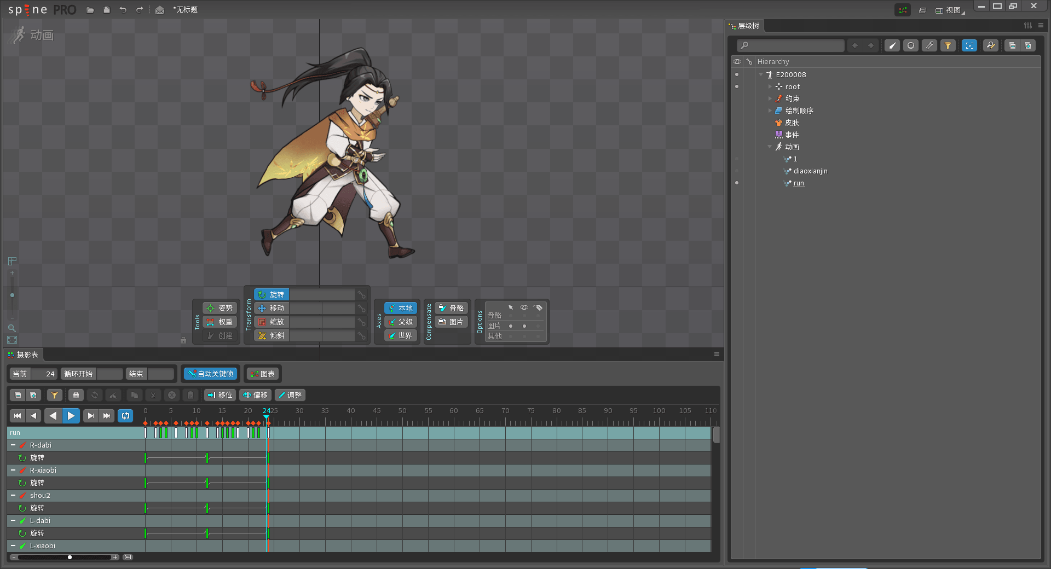This screenshot has width=1051, height=569.
Task: Collapse R-dabi row in dopesheet
Action: pos(13,445)
